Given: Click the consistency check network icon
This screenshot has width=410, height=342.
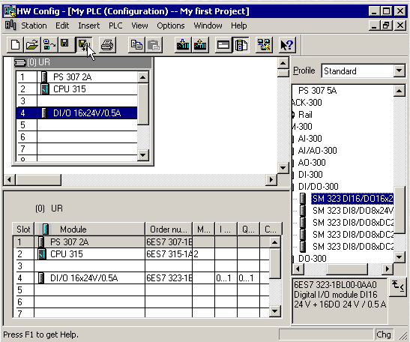Looking at the screenshot, I should [x=264, y=45].
